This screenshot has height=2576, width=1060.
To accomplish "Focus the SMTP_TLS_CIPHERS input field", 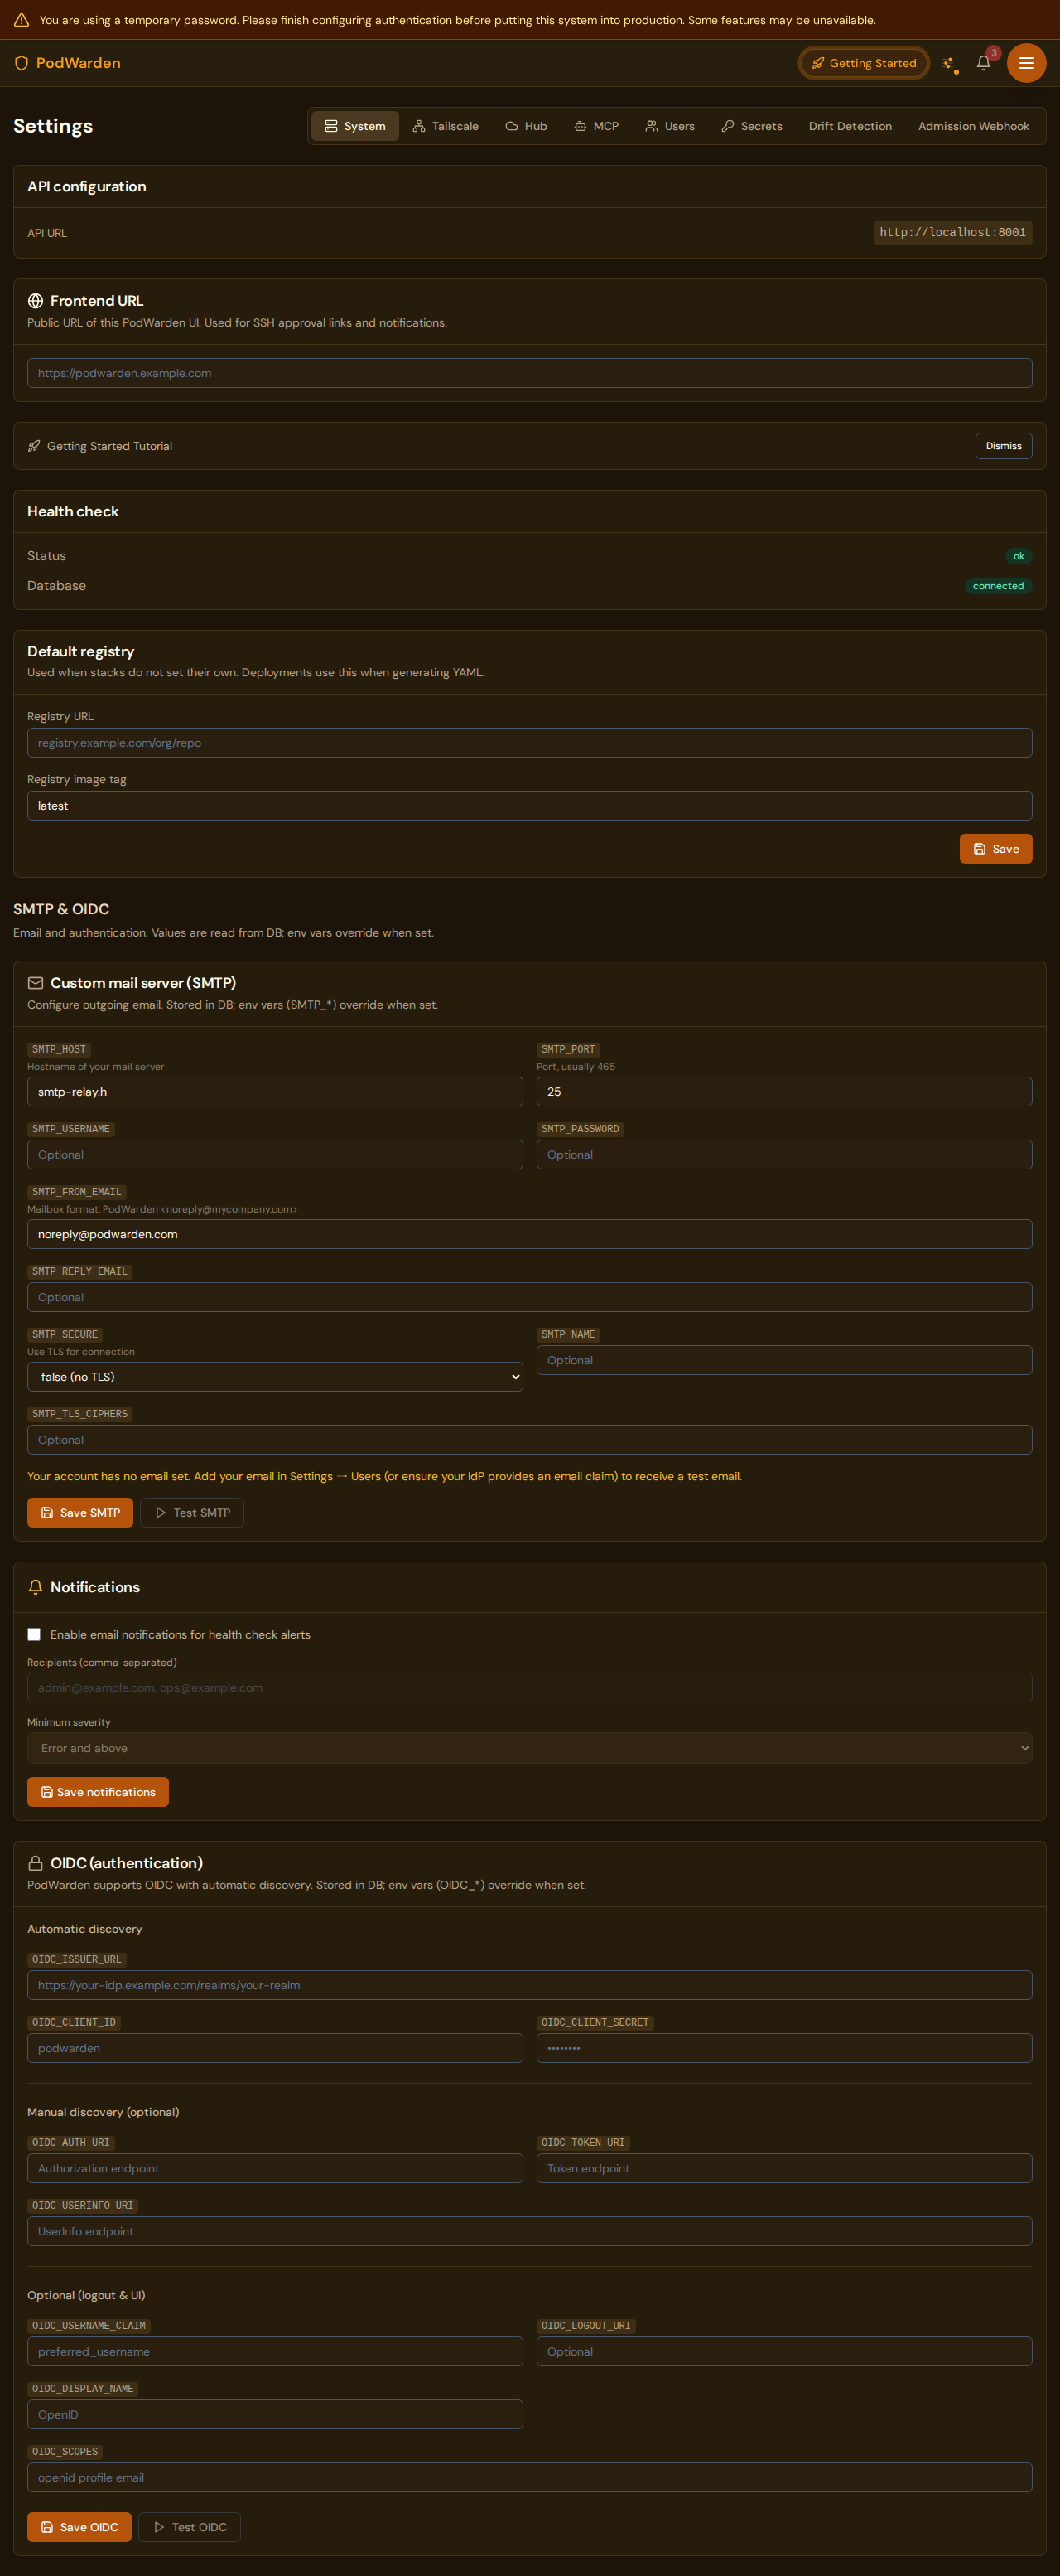I will tap(529, 1440).
